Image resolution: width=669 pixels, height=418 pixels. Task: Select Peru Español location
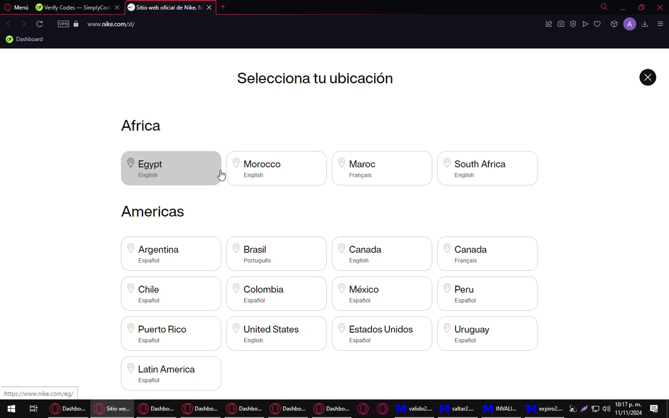click(487, 294)
